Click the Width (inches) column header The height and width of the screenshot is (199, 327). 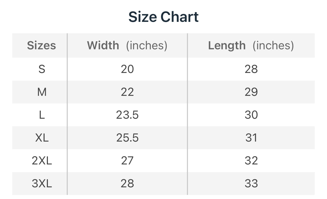tap(127, 45)
